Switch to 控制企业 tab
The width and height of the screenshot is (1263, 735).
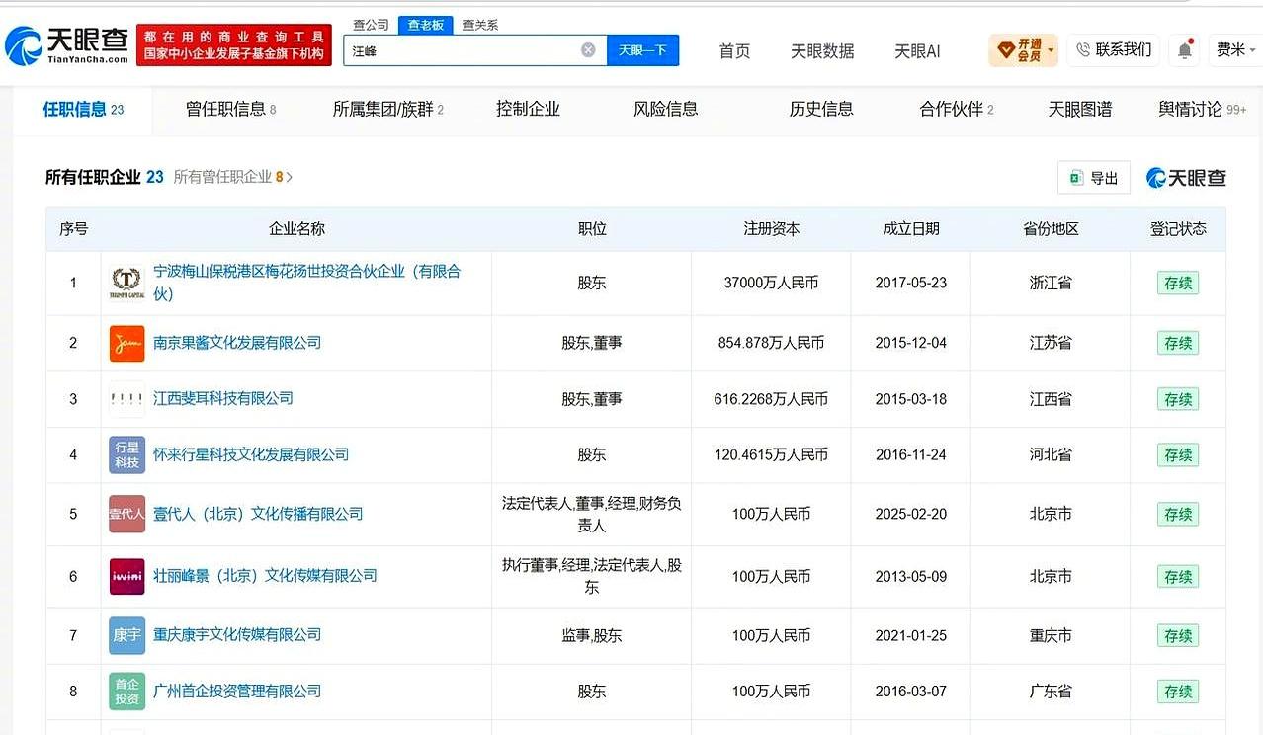(528, 110)
